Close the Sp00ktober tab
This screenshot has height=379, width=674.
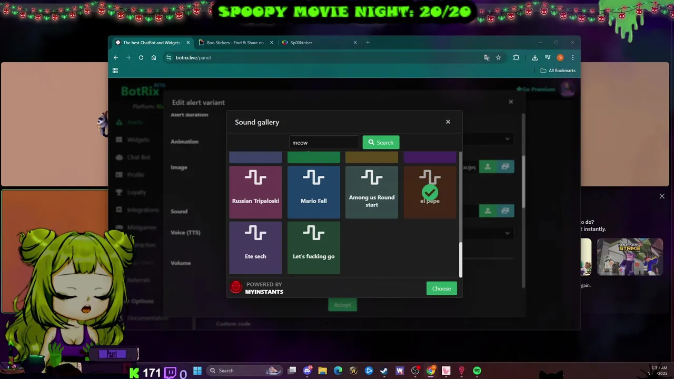355,43
